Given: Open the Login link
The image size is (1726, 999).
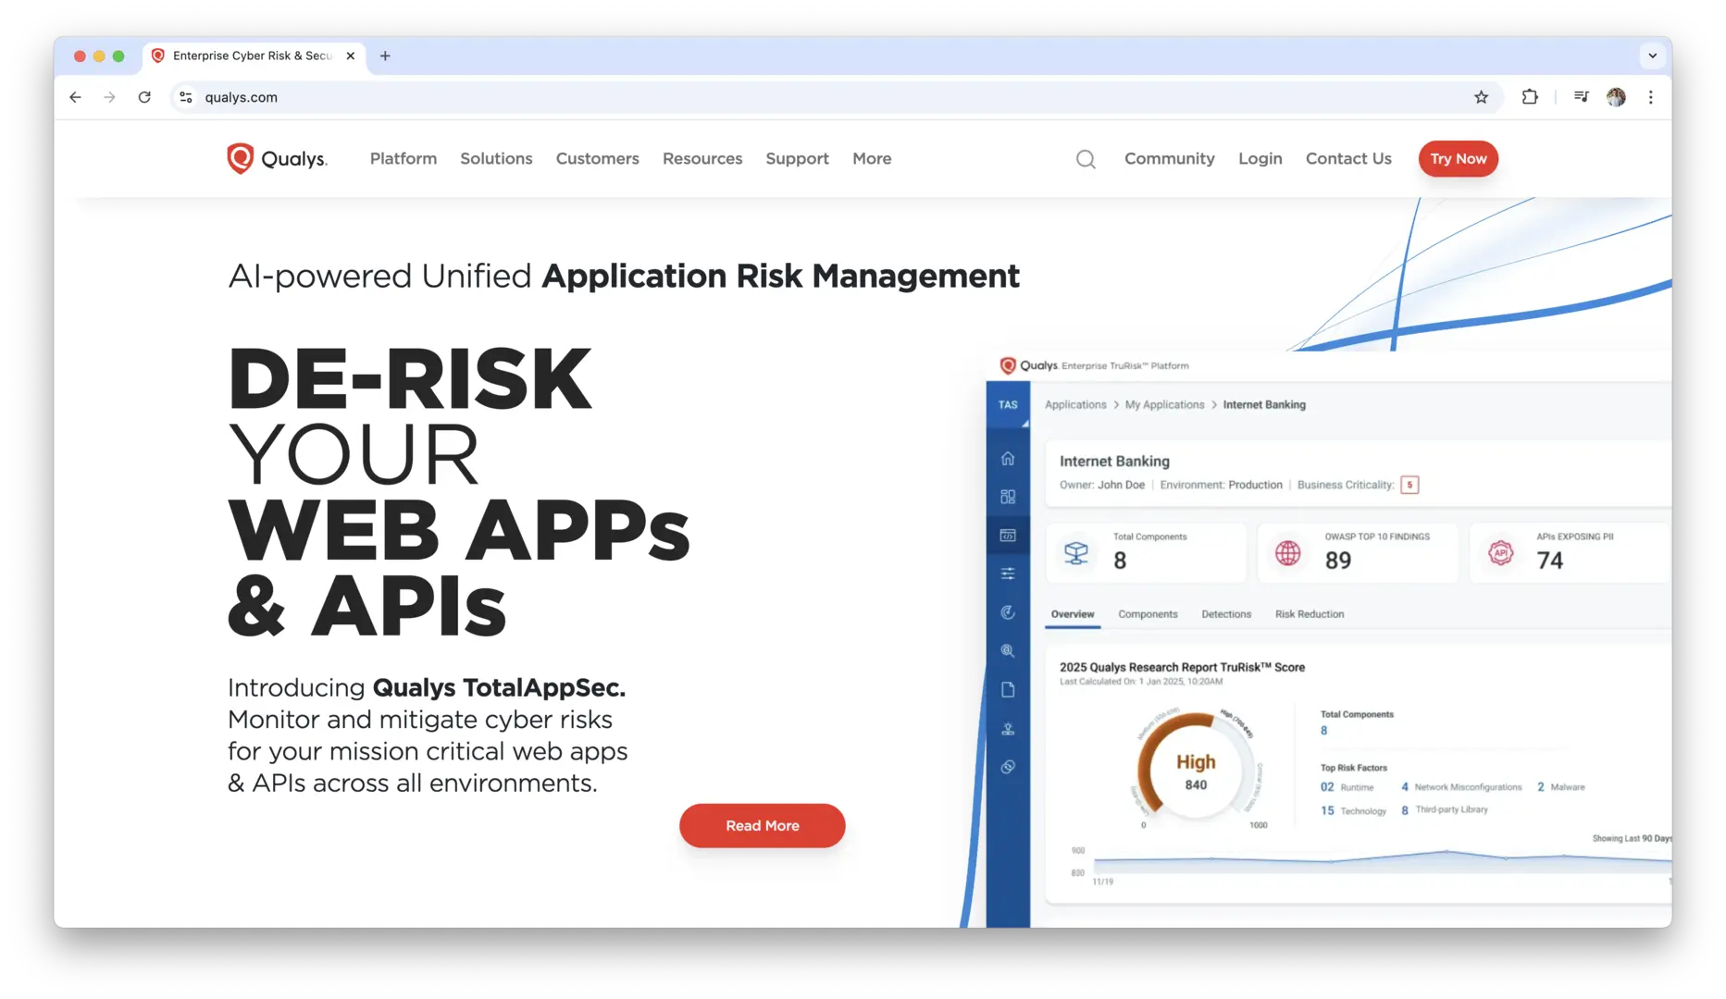Looking at the screenshot, I should [x=1260, y=159].
